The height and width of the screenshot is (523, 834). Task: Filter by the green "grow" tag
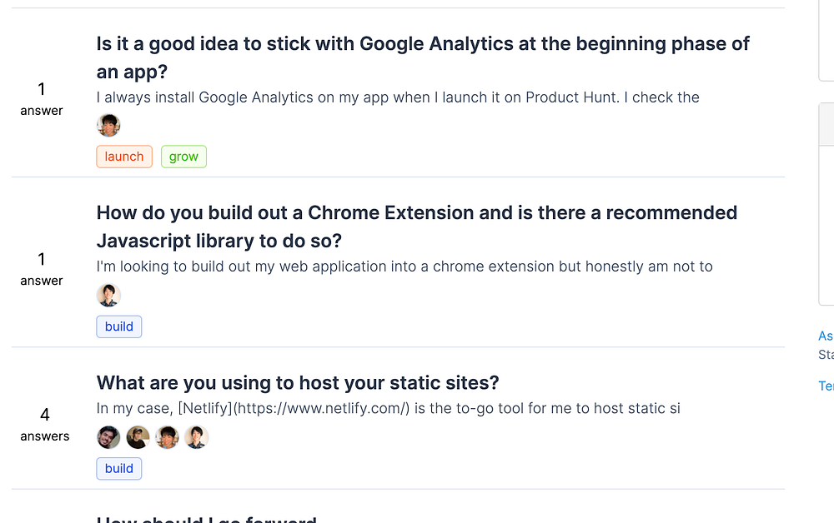click(183, 157)
